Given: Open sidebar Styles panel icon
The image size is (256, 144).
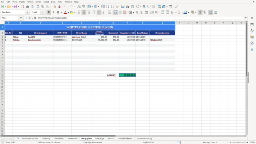Looking at the screenshot, I should (252, 31).
